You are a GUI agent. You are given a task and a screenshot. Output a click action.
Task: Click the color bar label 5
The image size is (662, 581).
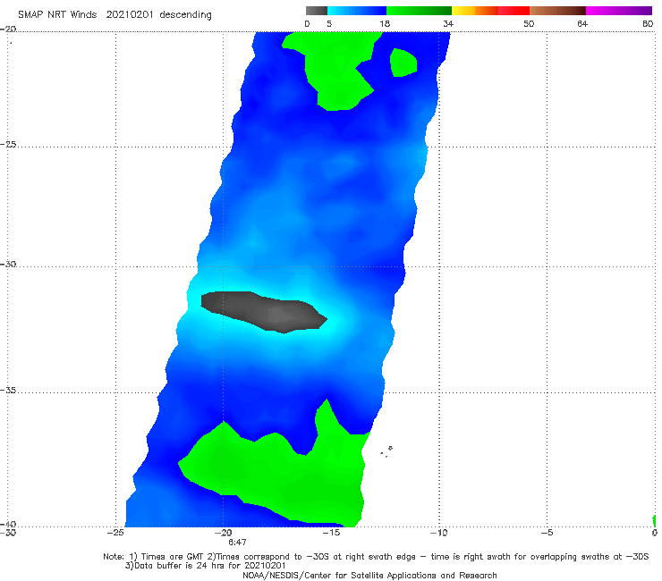pos(329,24)
